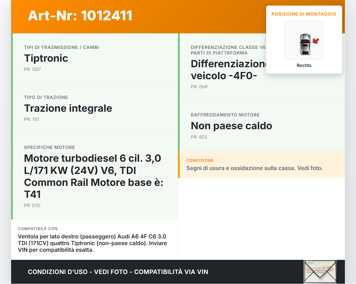Click the envelope icon with the vehicle registration
Image resolution: width=356 pixels, height=284 pixels.
point(320,271)
